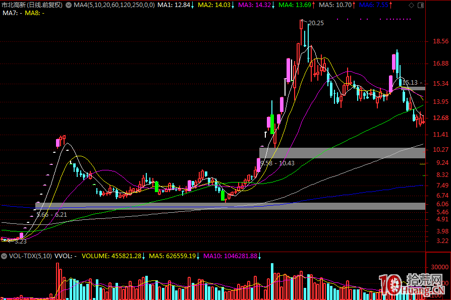The image size is (451, 300).
Task: Click the gray 9.58 - 10.43 gap zone
Action: point(342,152)
